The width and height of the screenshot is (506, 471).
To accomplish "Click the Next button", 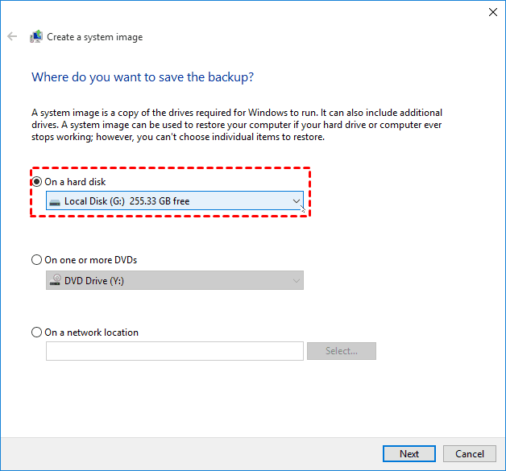I will tap(409, 453).
